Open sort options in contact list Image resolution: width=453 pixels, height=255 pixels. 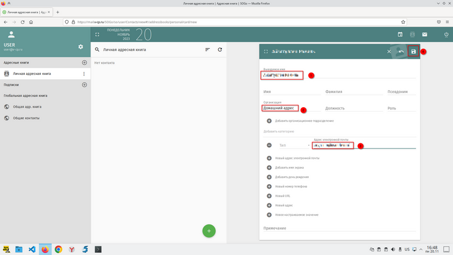coord(207,50)
